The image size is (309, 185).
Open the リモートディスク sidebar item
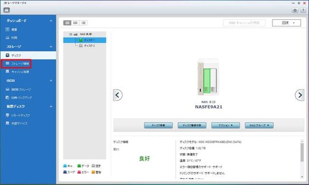pos(28,115)
